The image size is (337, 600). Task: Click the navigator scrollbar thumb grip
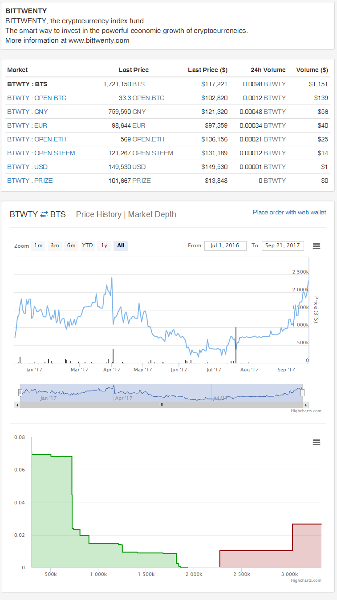coord(161,405)
